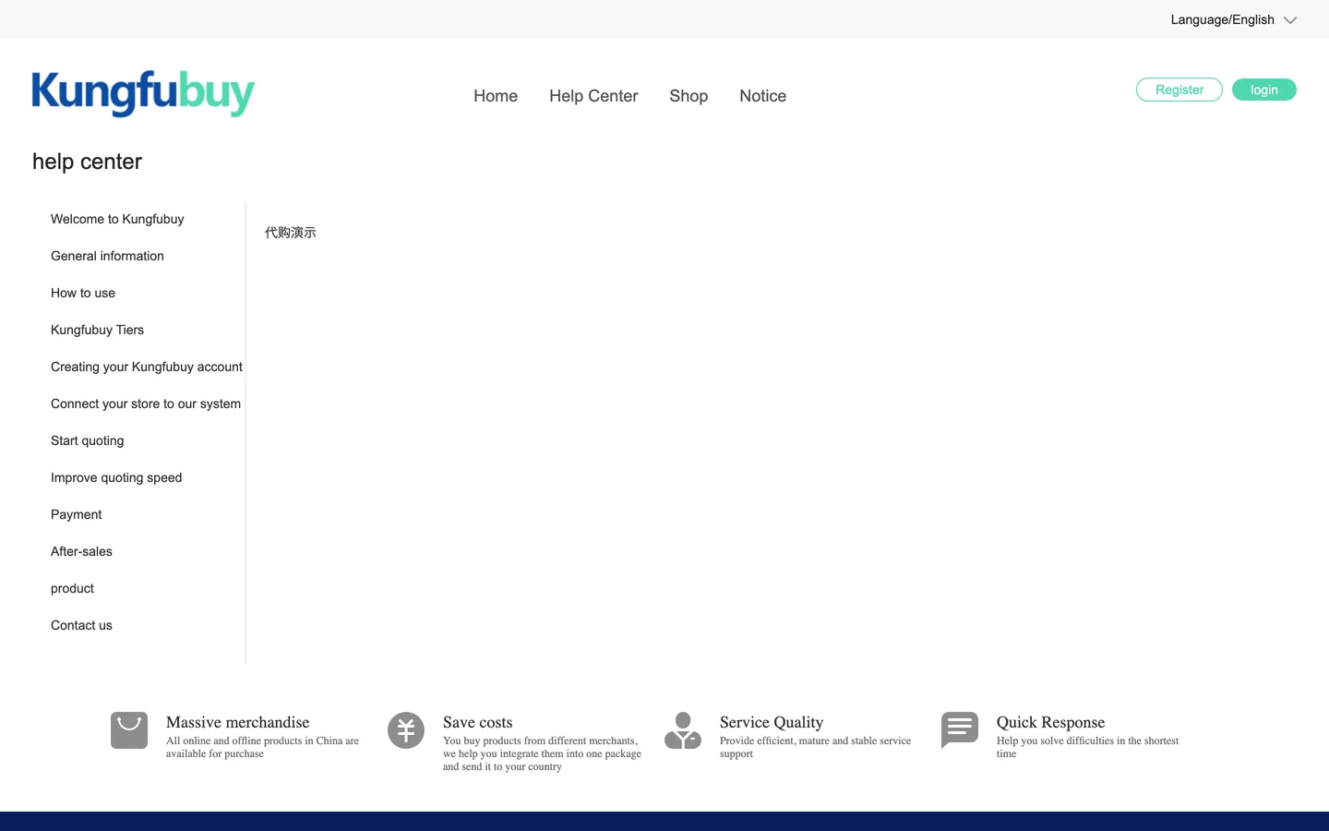
Task: Click the Quick Response chat icon
Action: pyautogui.click(x=960, y=730)
